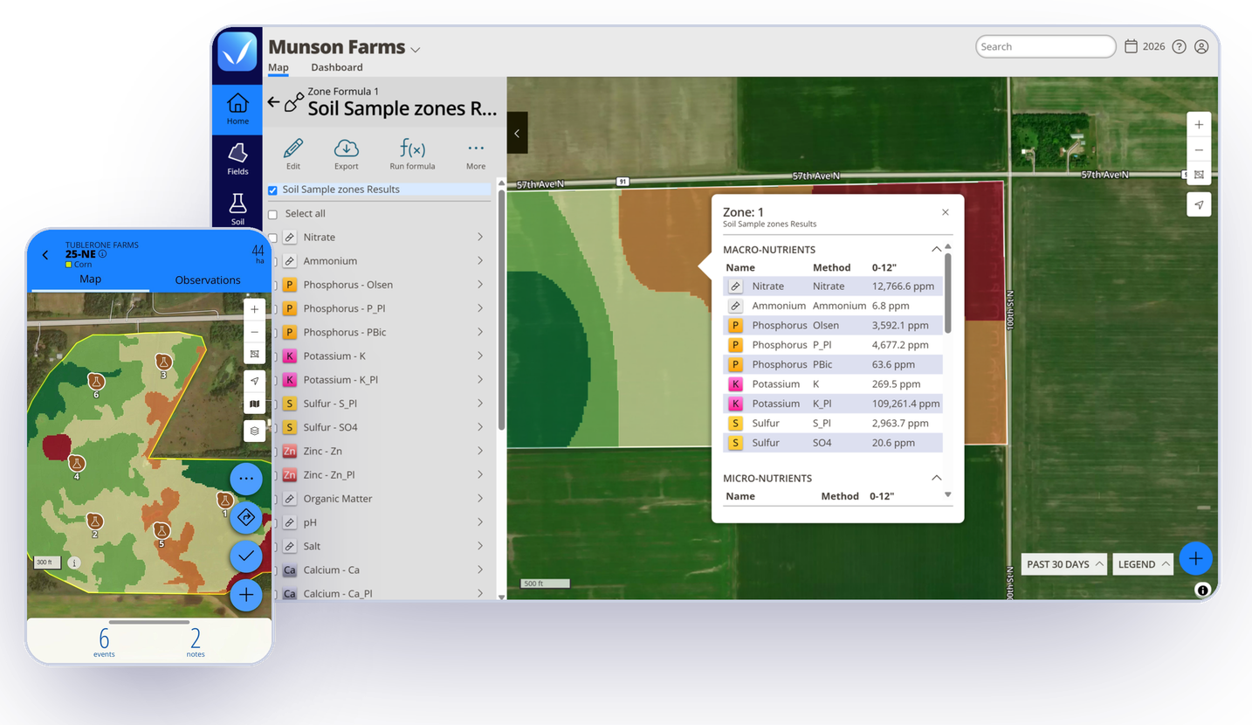Expand the Nitrate row chevron
Image resolution: width=1252 pixels, height=725 pixels.
[x=480, y=237]
